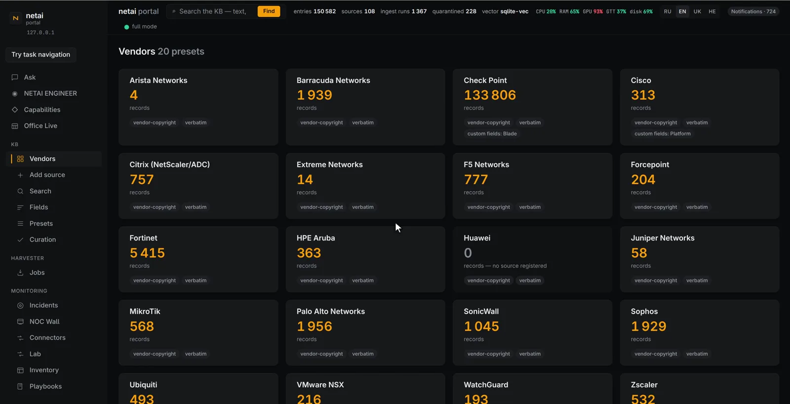Click the Ask chat bubble icon
790x404 pixels.
15,78
